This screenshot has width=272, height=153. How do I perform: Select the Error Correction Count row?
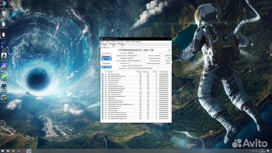[x=136, y=94]
